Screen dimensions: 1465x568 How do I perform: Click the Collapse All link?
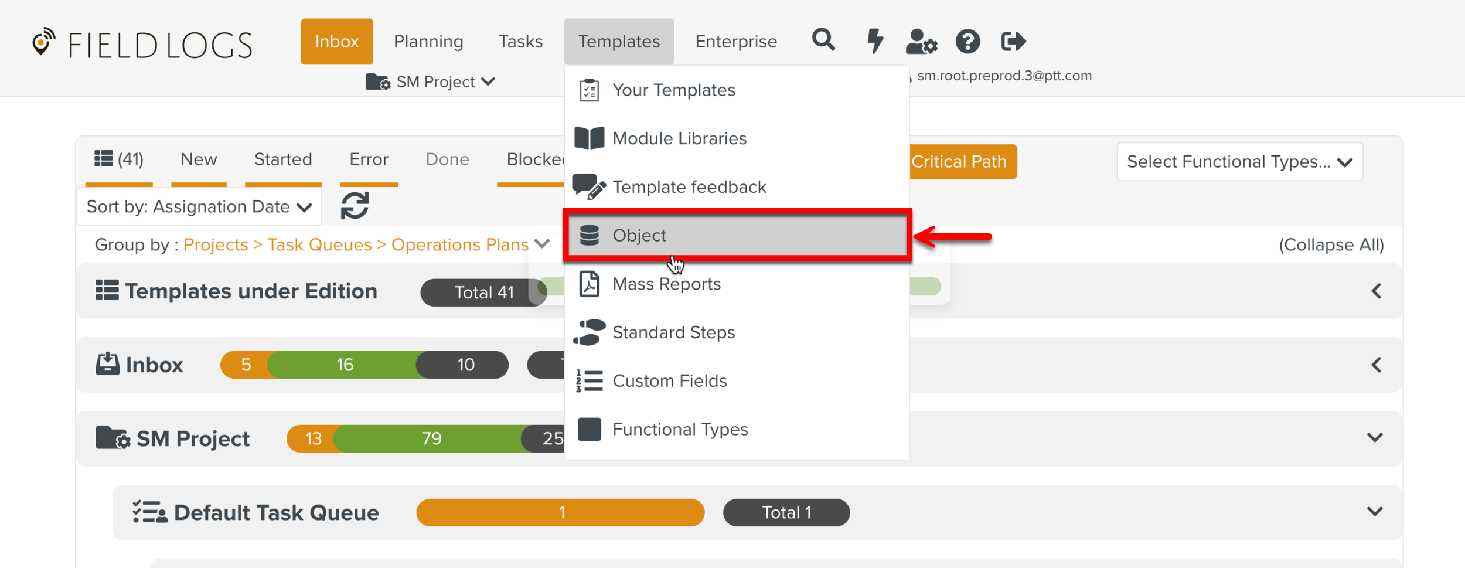pos(1331,245)
